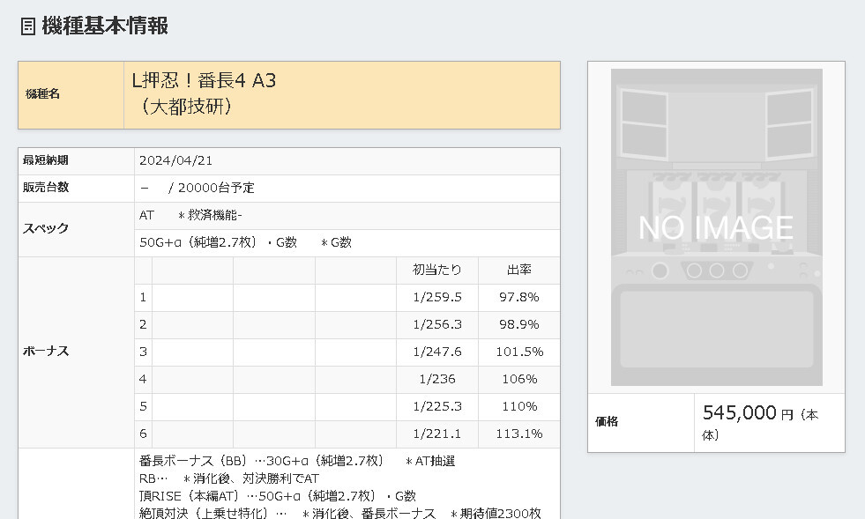Select the 絶頂対決（上乗せ特化） description line
This screenshot has height=519, width=865.
coord(339,513)
